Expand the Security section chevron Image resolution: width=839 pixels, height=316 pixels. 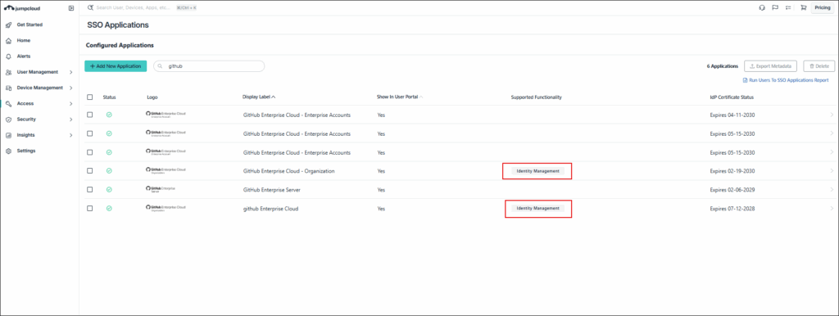tap(71, 120)
